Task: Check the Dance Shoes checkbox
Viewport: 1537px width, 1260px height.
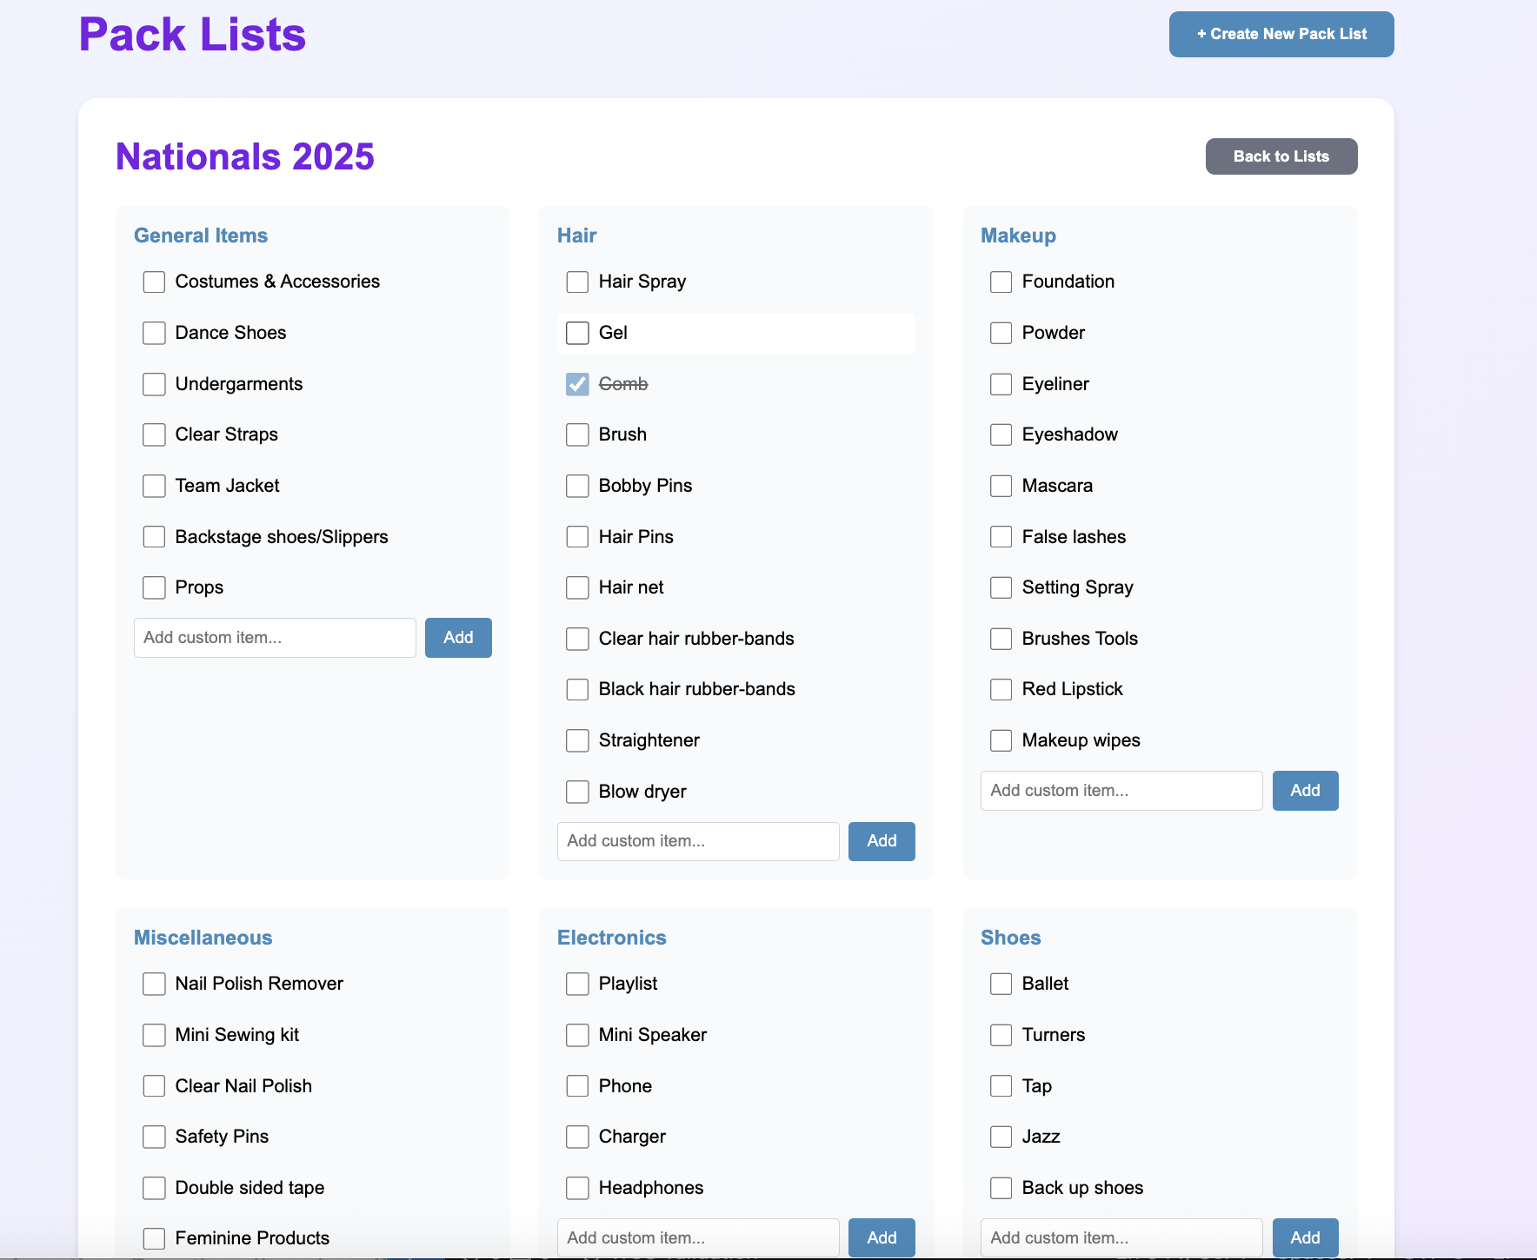Action: click(x=154, y=332)
